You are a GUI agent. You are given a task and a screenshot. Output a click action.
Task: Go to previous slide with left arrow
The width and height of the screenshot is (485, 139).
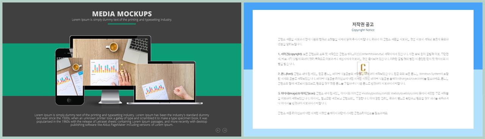pos(218,130)
